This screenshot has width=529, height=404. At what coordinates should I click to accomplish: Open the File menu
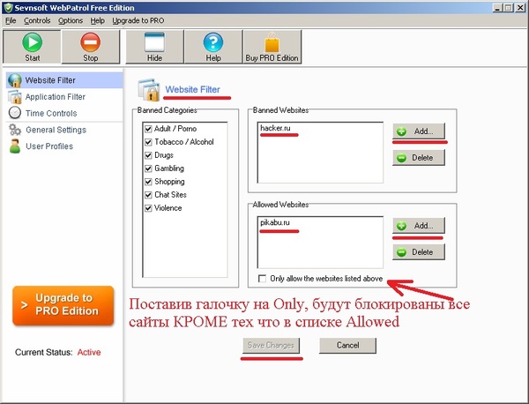tap(11, 20)
